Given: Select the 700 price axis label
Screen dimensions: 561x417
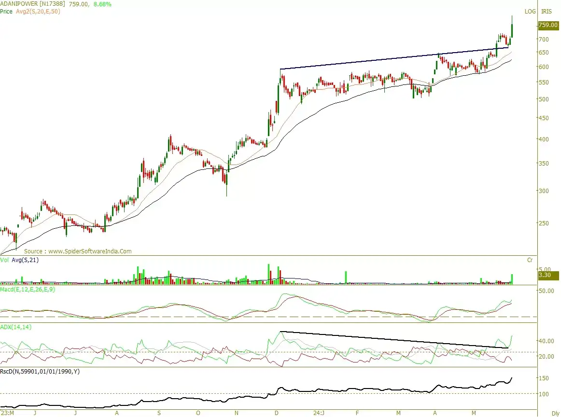Looking at the screenshot, I should point(544,40).
